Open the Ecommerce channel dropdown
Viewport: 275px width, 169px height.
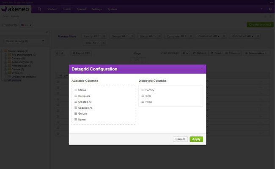tap(257, 53)
